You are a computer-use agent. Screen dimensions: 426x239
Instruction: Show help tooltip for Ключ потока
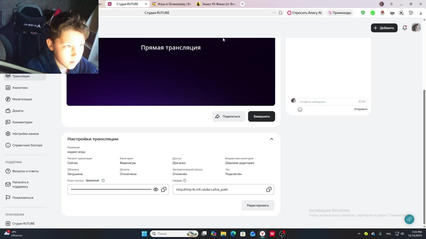(103, 181)
